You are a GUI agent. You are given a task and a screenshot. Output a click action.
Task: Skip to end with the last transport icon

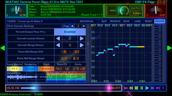158,88
